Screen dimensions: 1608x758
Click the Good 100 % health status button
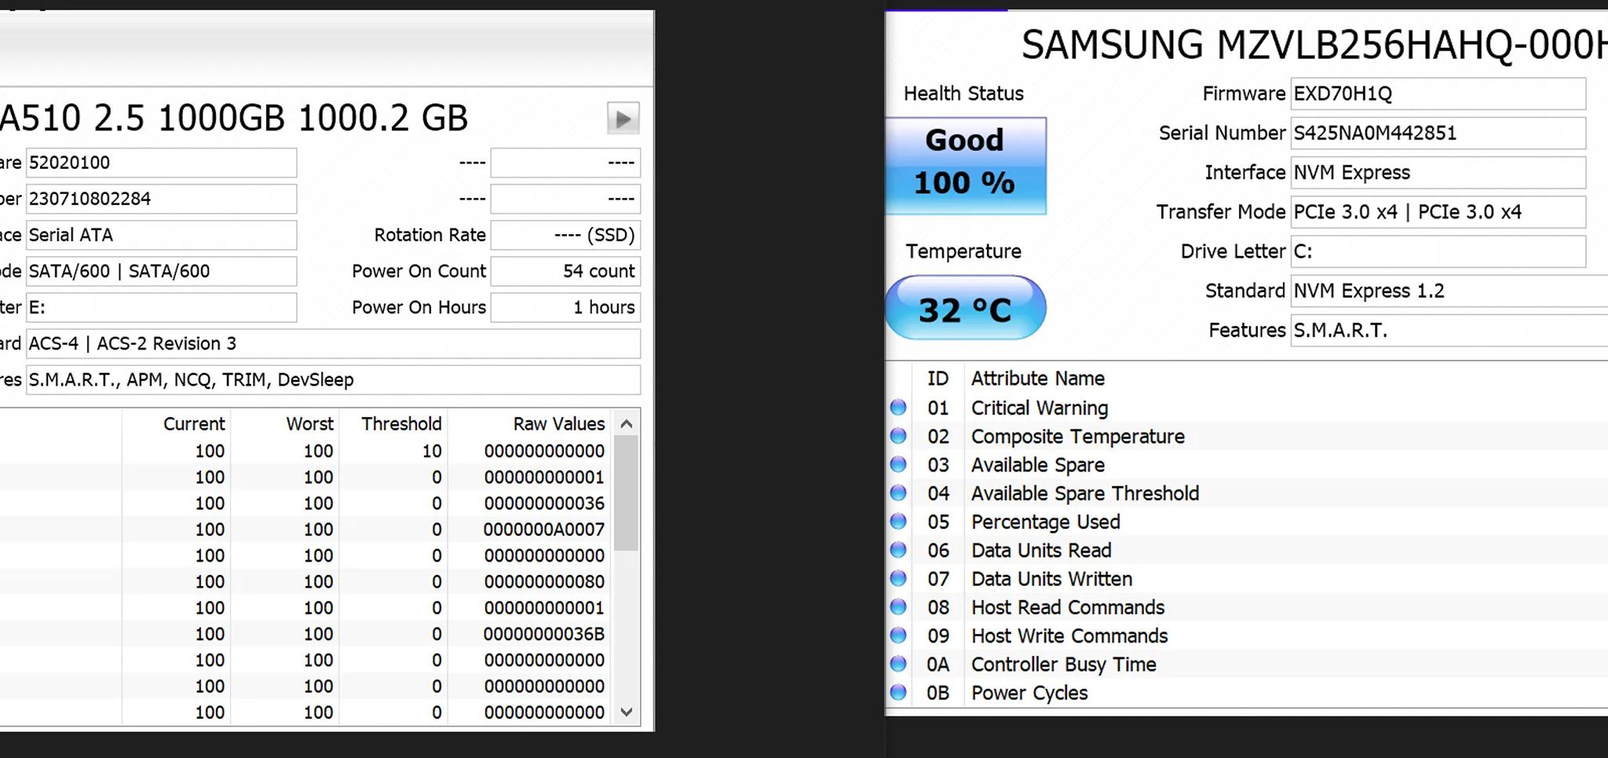click(x=966, y=166)
